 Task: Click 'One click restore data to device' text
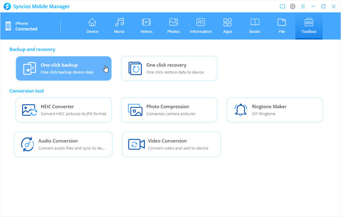click(x=175, y=72)
